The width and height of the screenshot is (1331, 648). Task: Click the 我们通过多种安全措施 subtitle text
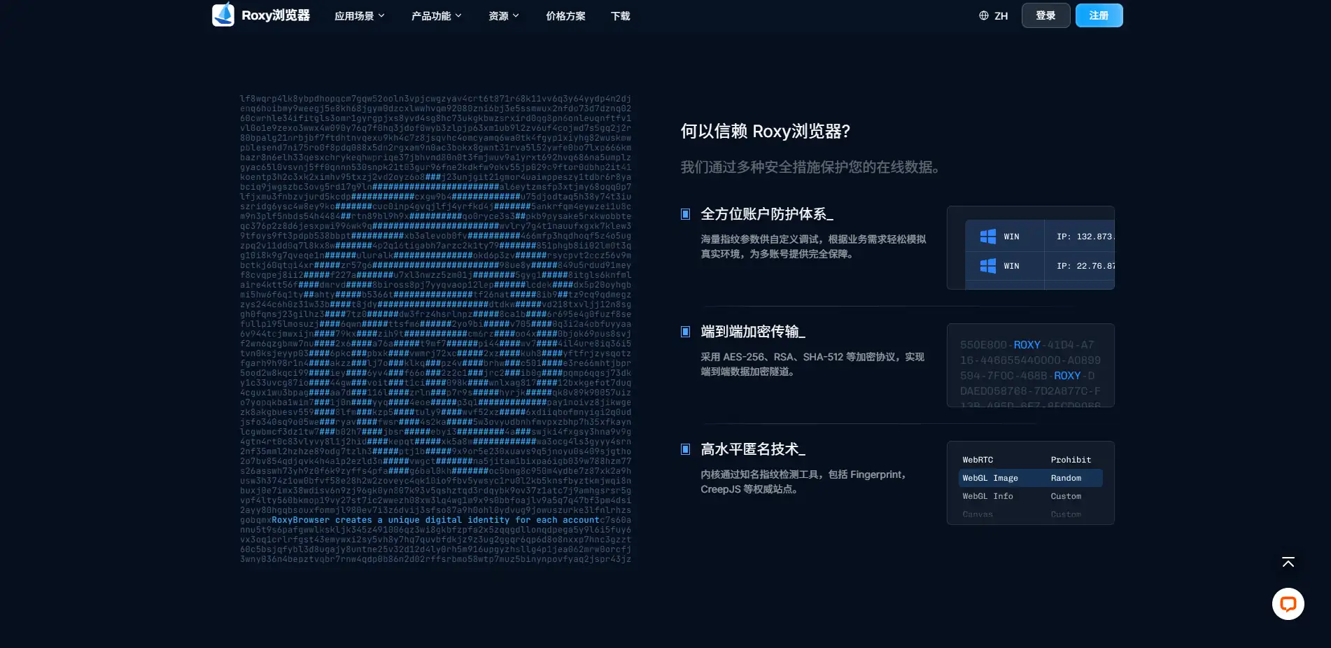coord(812,167)
